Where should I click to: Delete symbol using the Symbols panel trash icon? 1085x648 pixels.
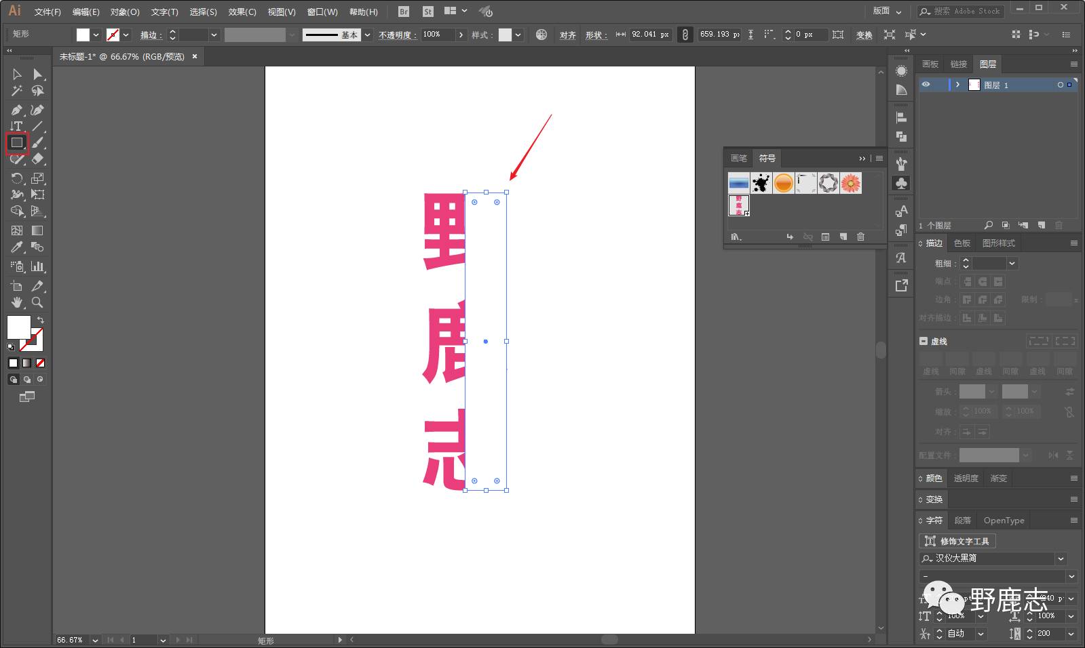click(860, 237)
